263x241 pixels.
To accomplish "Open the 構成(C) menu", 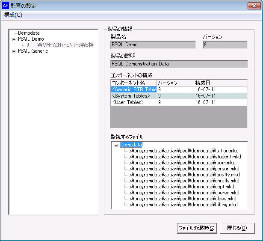I will pyautogui.click(x=13, y=15).
